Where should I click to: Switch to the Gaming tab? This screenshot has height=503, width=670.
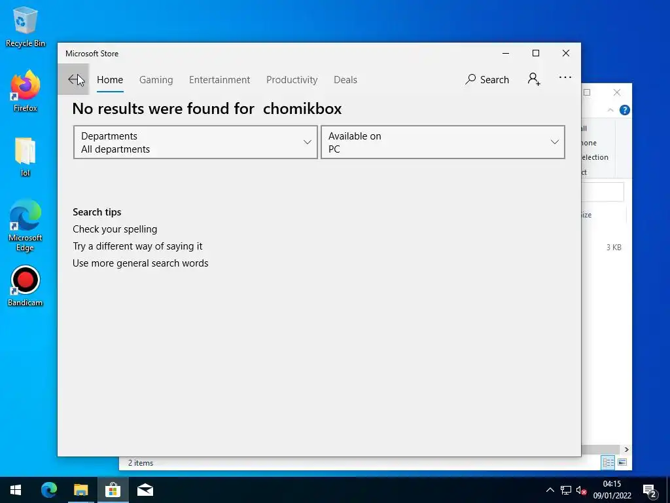[156, 79]
